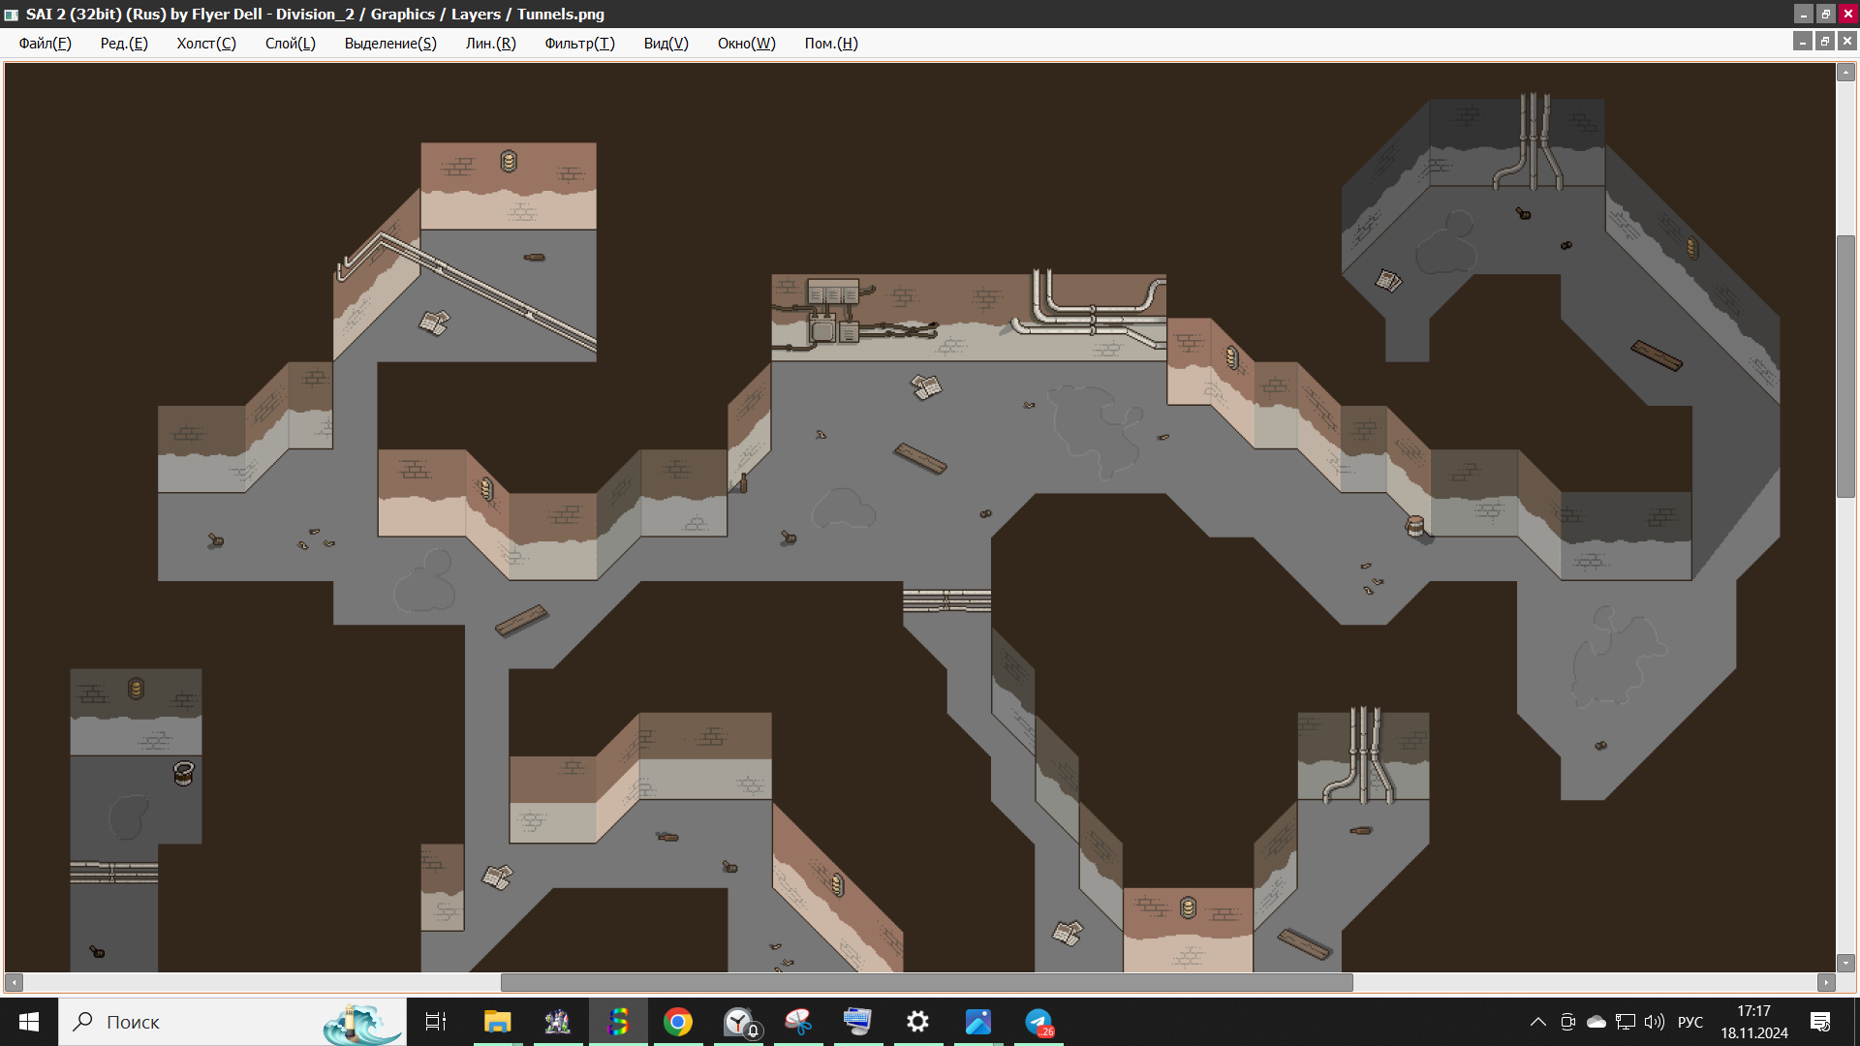Screen dimensions: 1860x1046
Task: Open Telegram from the taskbar
Action: coord(1038,1022)
